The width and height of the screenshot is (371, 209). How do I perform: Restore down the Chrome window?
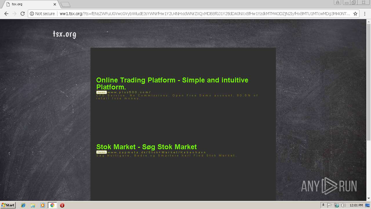click(x=354, y=3)
